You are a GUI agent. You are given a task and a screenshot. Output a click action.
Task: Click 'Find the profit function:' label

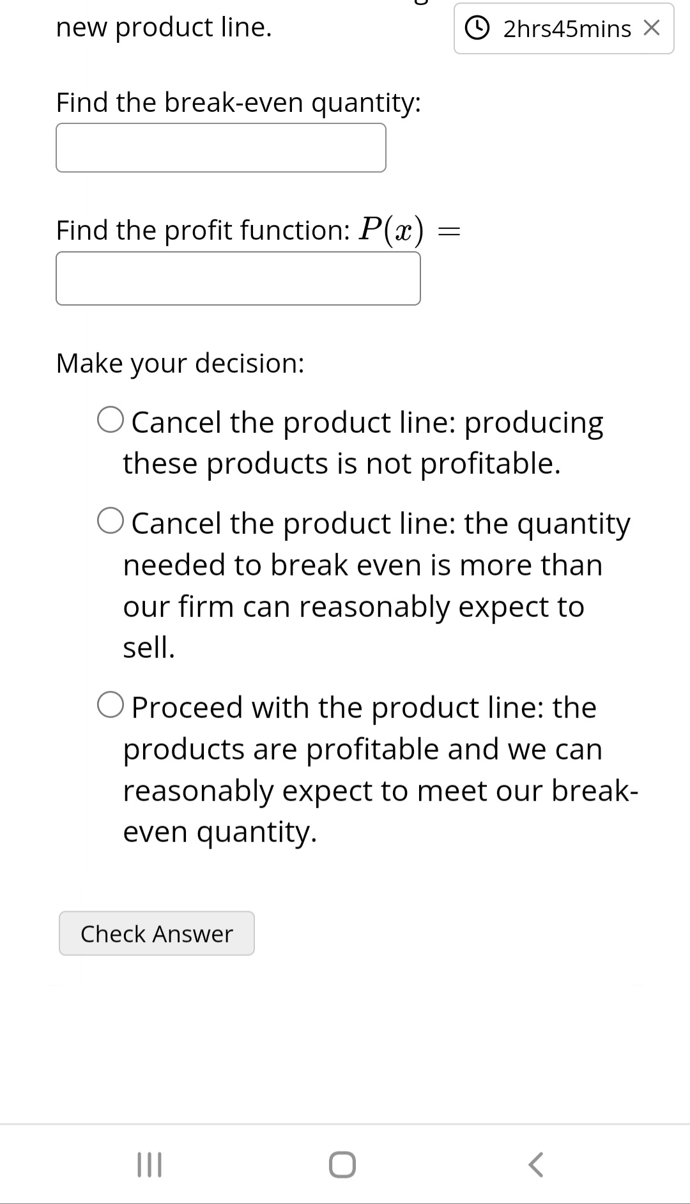(x=203, y=230)
